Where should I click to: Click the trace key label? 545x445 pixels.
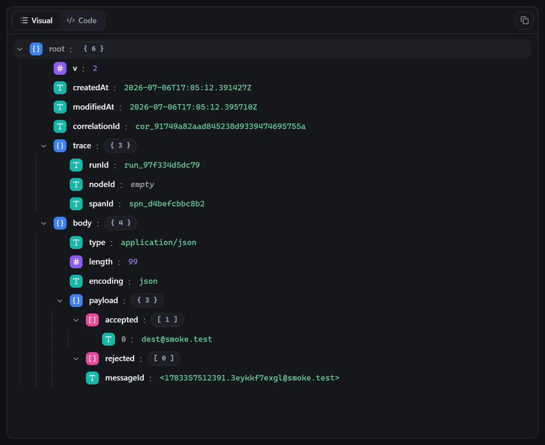coord(82,146)
